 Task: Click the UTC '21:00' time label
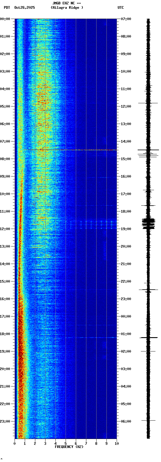(126, 264)
